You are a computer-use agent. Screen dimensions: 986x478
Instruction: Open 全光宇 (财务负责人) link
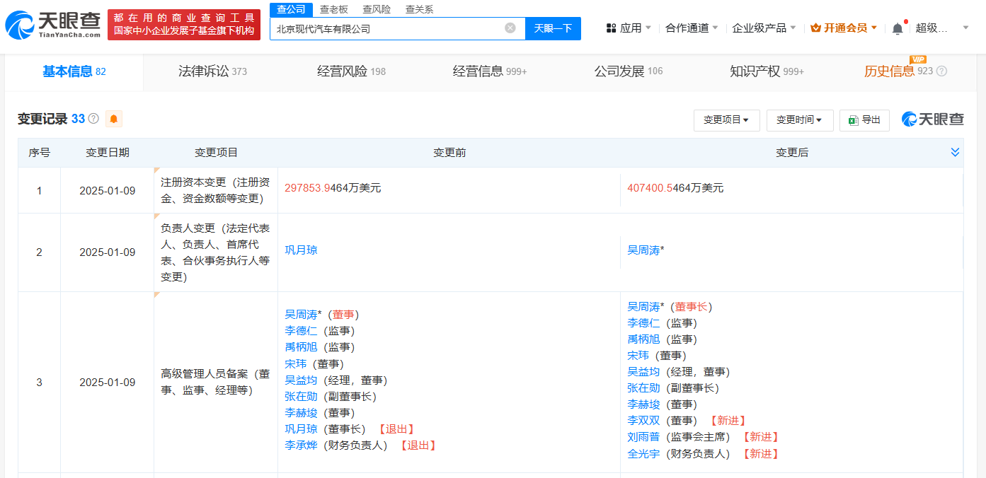point(643,454)
